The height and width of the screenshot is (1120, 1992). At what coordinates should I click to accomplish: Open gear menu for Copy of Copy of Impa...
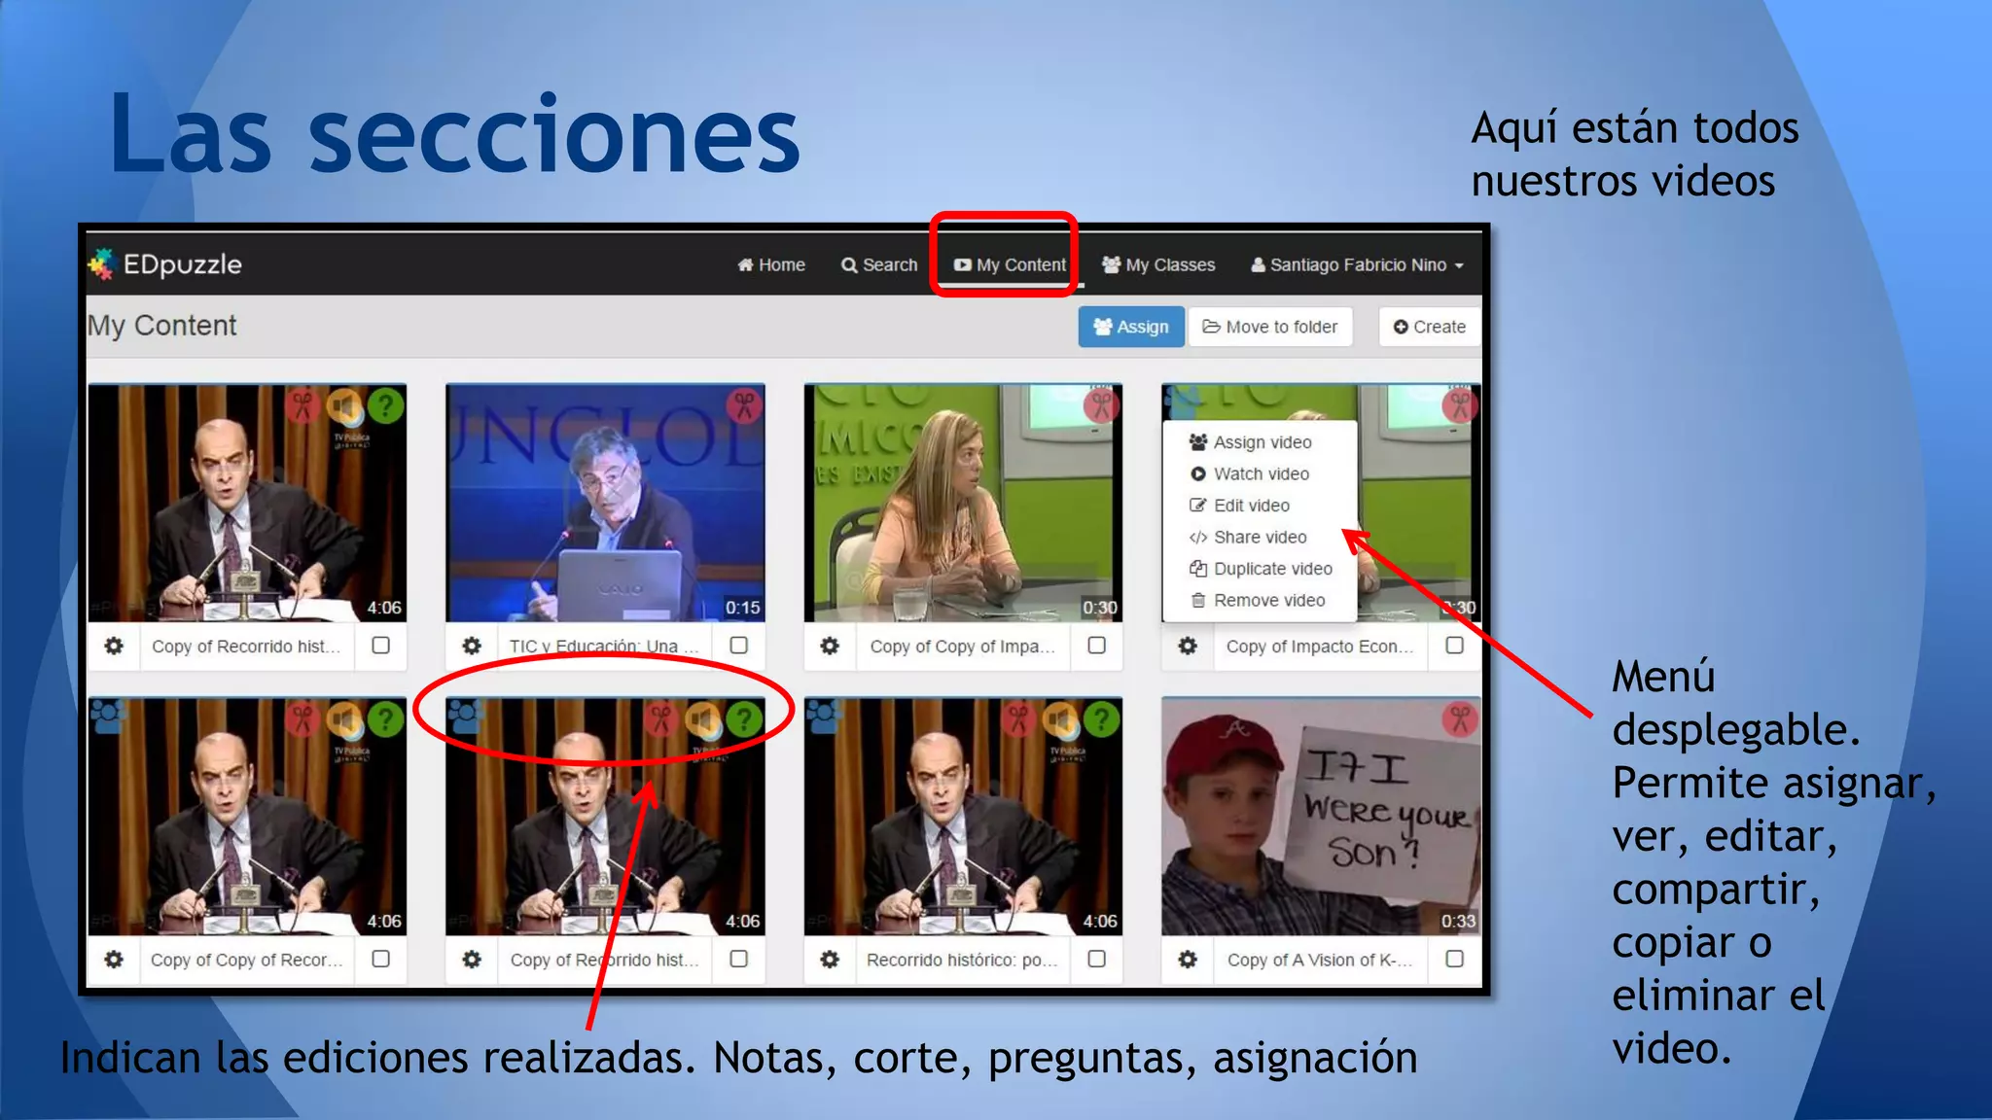click(830, 646)
